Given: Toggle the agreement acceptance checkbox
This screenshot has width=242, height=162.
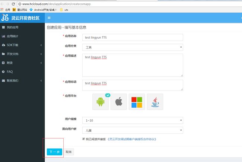Looking at the screenshot, I should click(83, 139).
